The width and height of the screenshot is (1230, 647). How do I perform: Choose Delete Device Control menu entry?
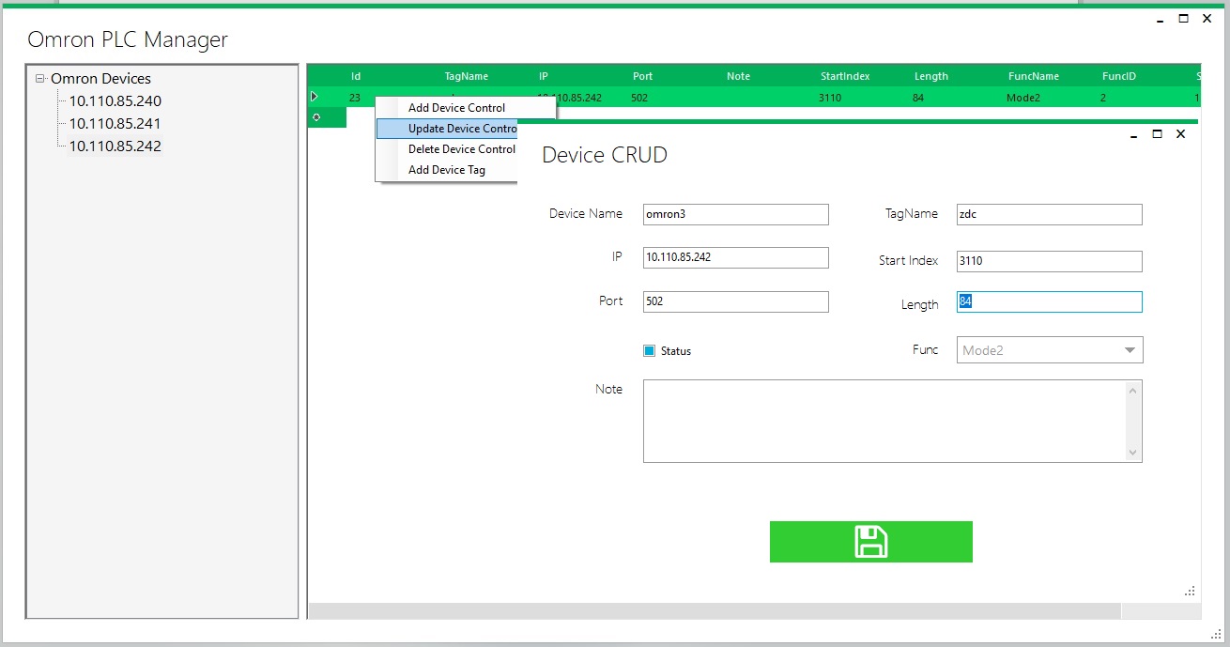coord(461,149)
